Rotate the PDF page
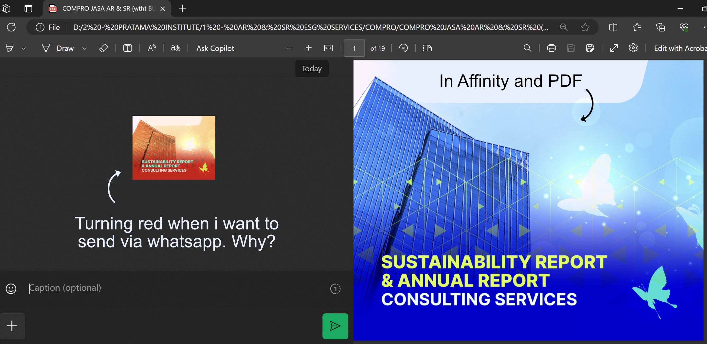The width and height of the screenshot is (707, 344). (404, 48)
